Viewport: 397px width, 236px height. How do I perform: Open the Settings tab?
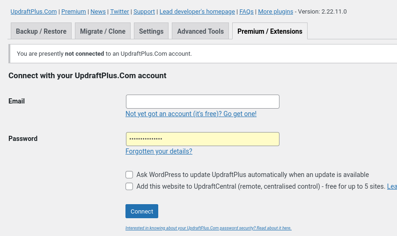click(151, 31)
